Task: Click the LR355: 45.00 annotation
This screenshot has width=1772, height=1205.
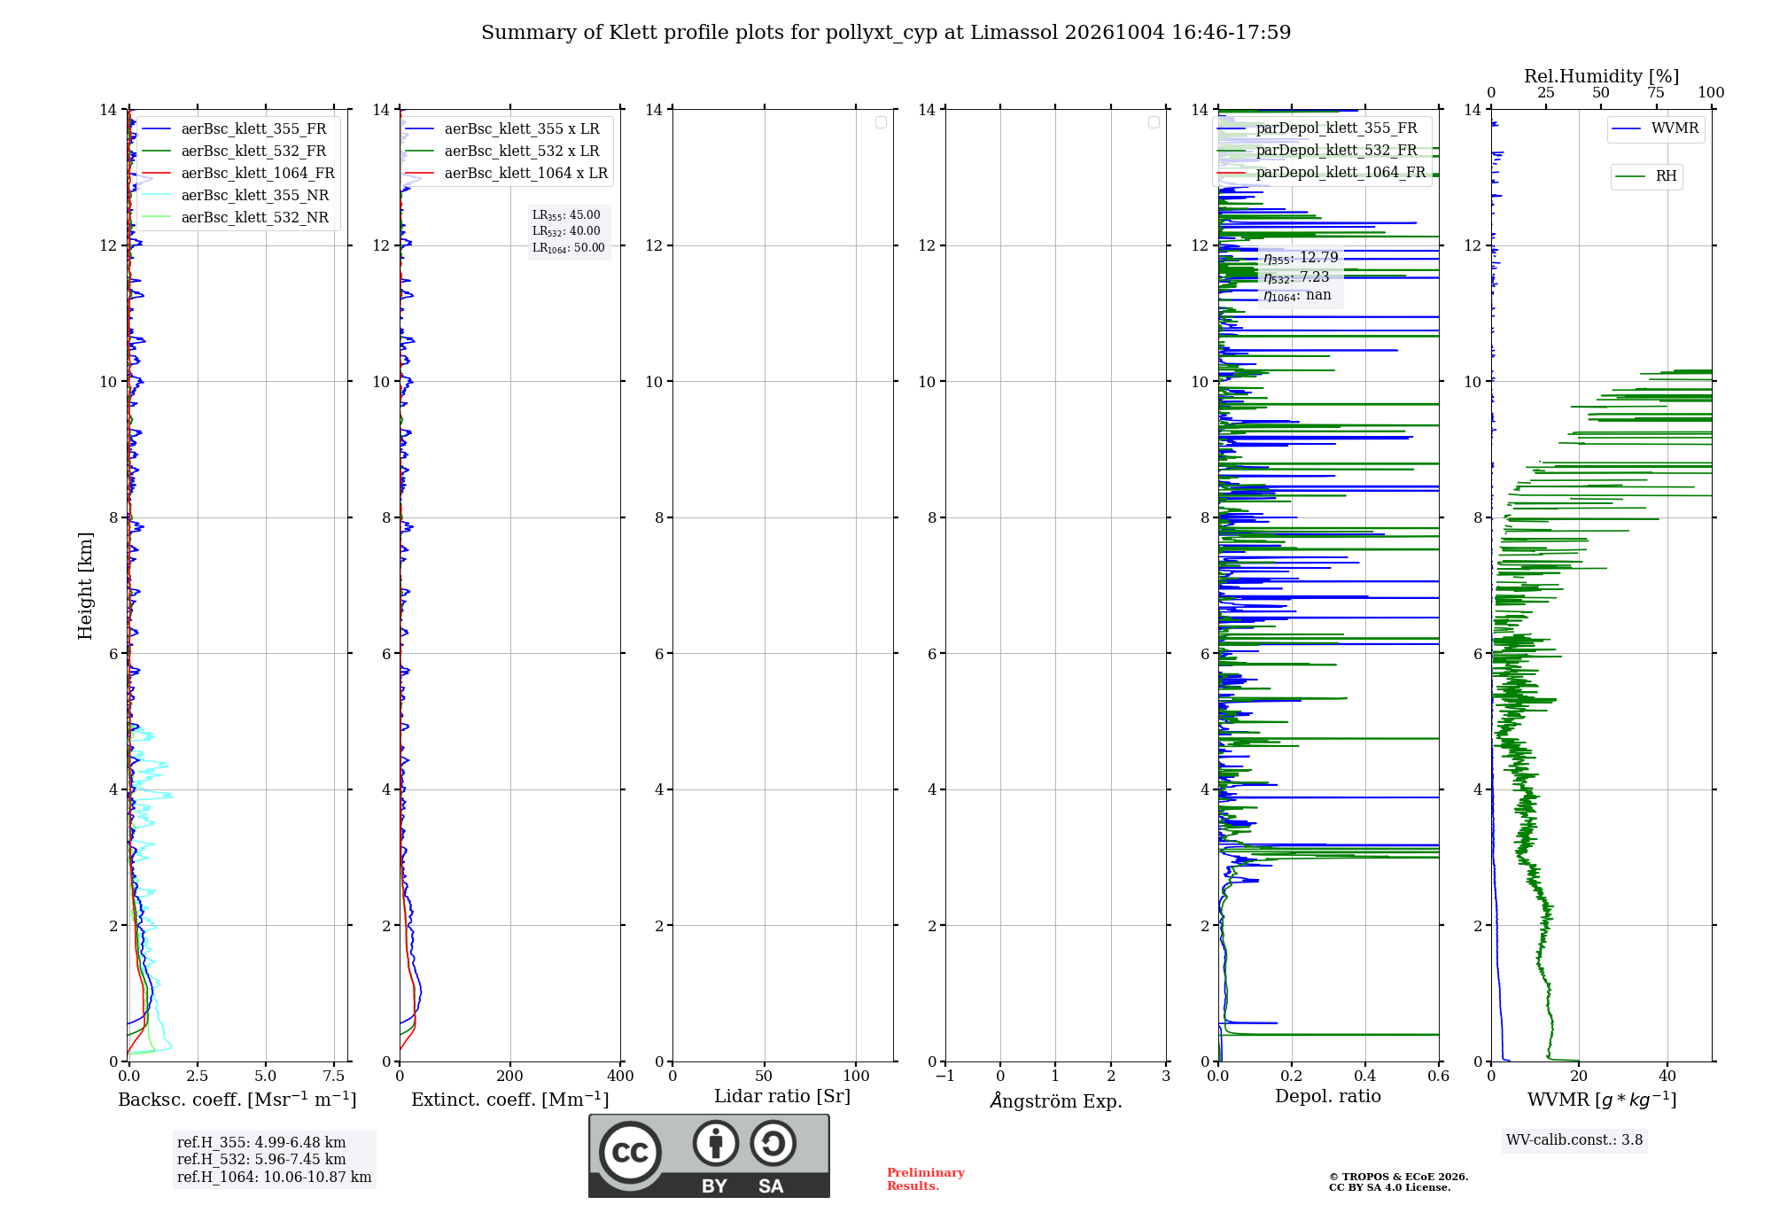Action: 566,215
